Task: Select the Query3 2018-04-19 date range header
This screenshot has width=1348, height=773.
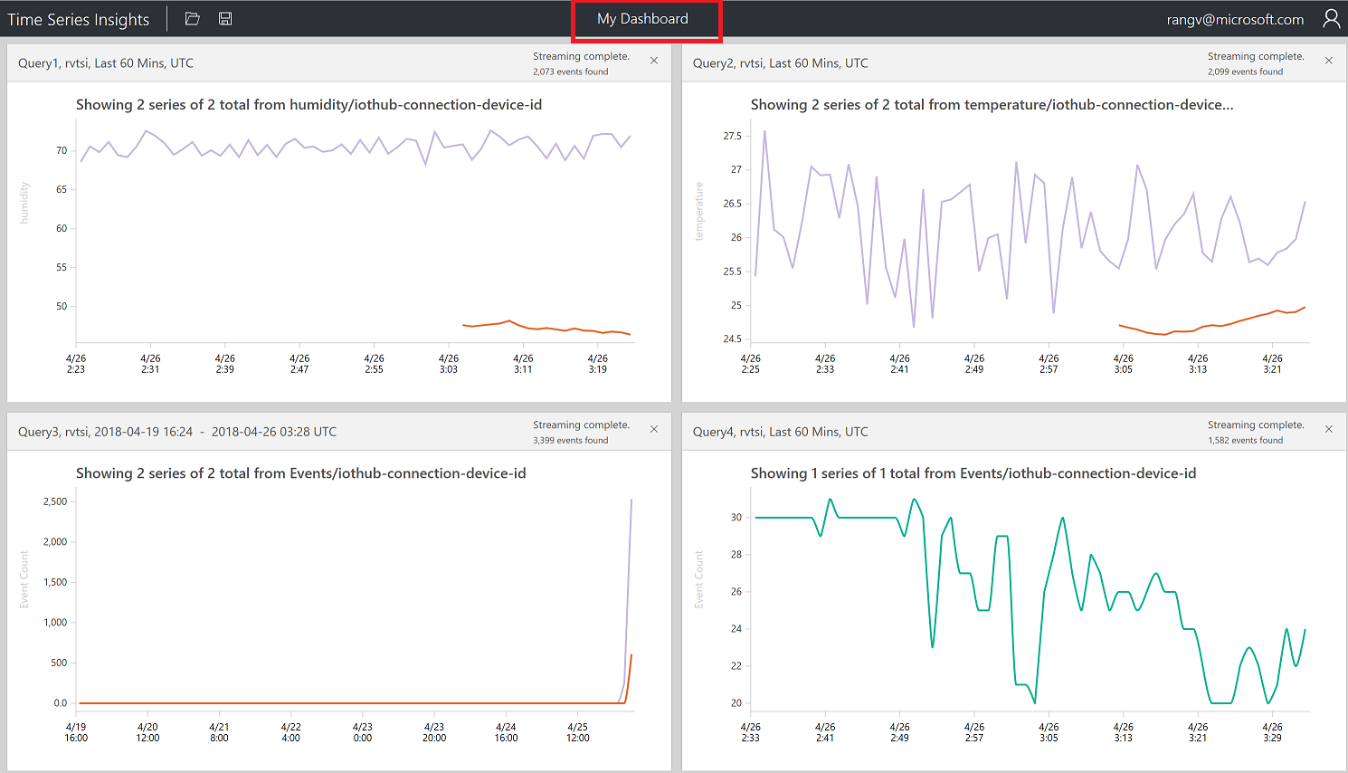Action: coord(177,432)
